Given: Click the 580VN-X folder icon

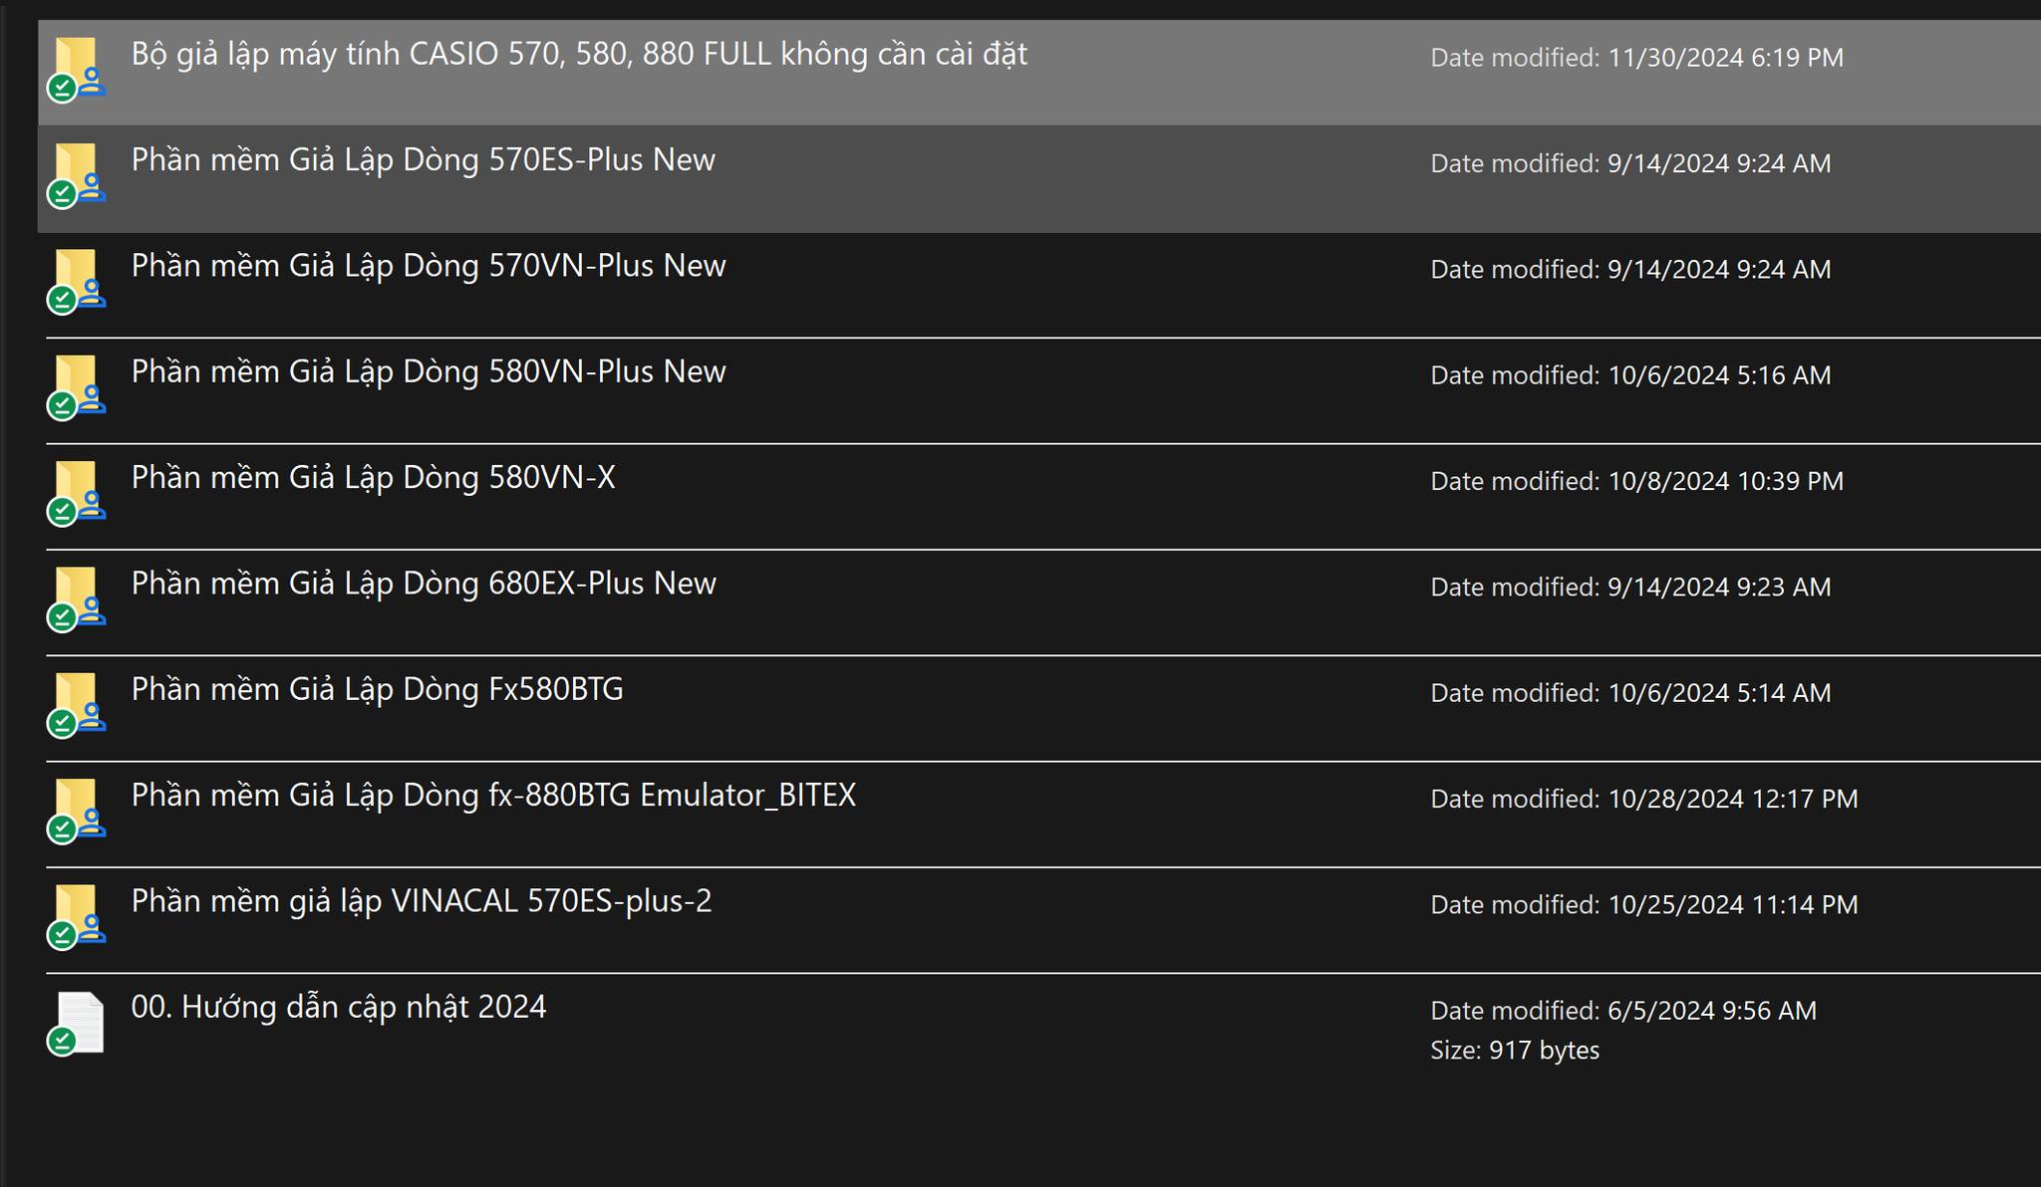Looking at the screenshot, I should (77, 492).
